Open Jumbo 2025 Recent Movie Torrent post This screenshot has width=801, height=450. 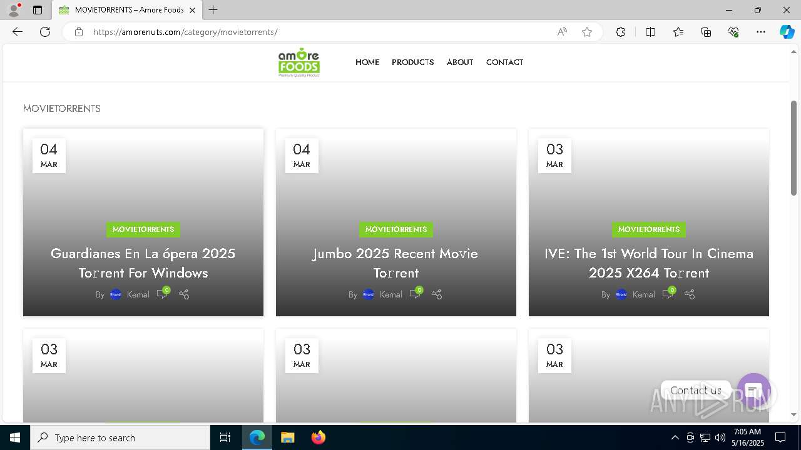pos(395,263)
